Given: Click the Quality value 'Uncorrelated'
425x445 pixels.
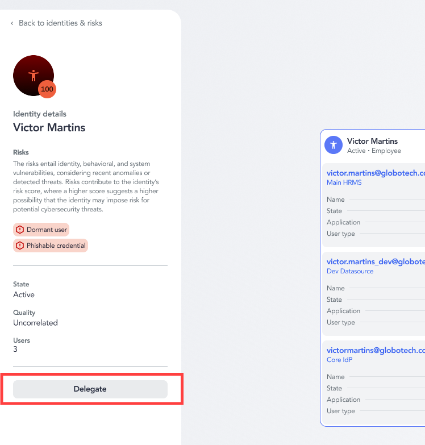Looking at the screenshot, I should (35, 323).
